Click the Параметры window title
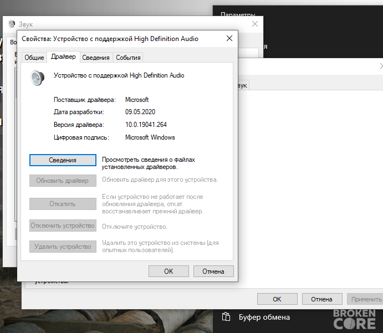Image resolution: width=383 pixels, height=333 pixels. pyautogui.click(x=238, y=14)
